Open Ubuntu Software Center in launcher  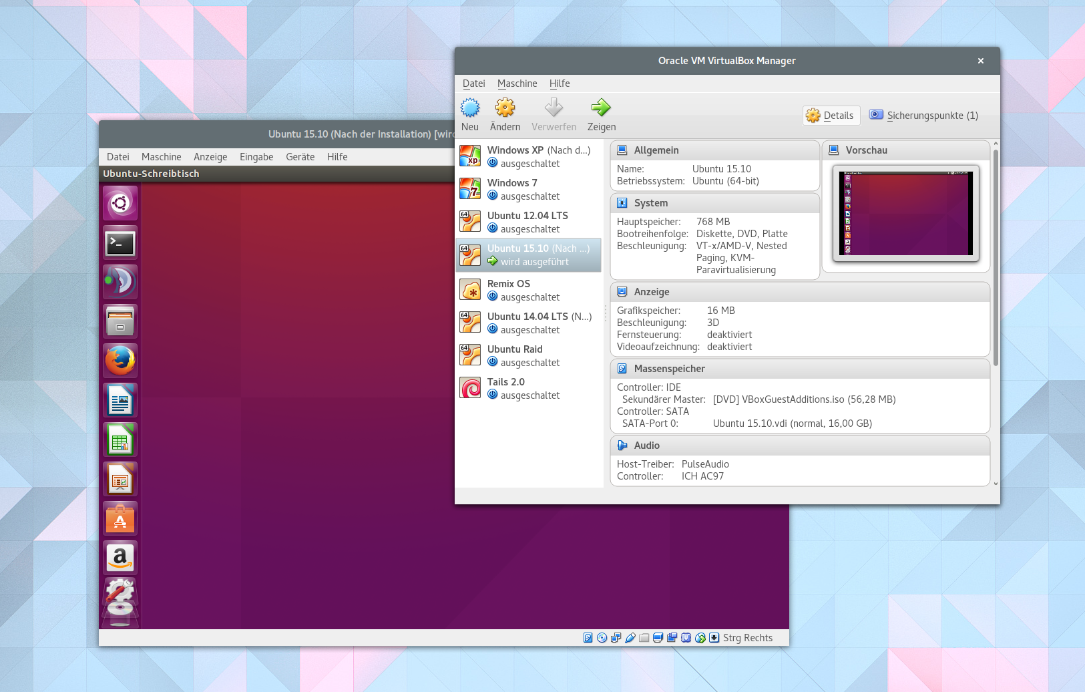point(120,518)
